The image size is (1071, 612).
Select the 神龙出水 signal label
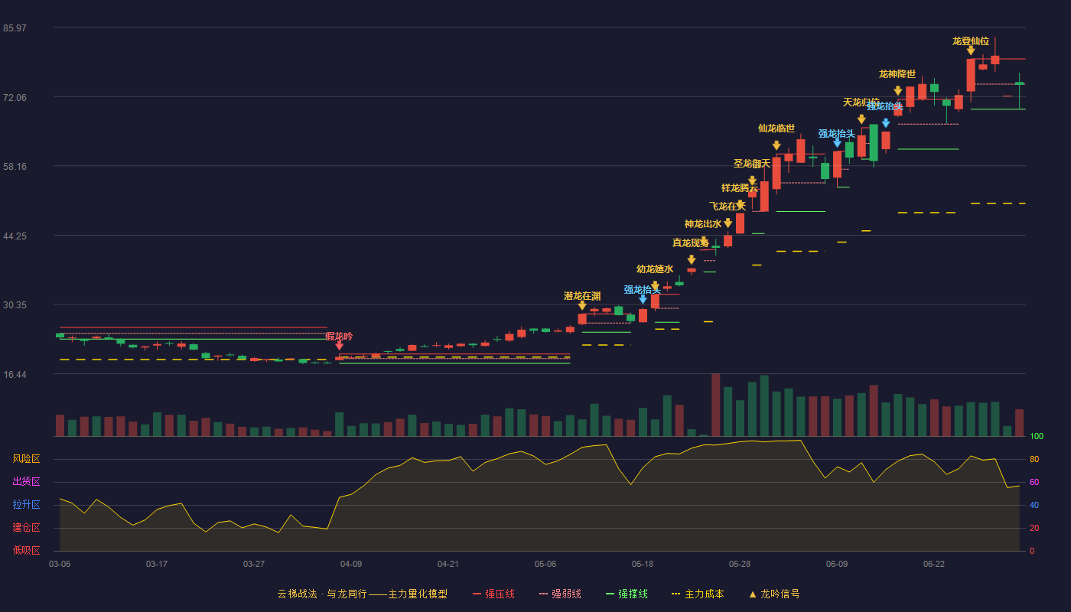[x=703, y=223]
